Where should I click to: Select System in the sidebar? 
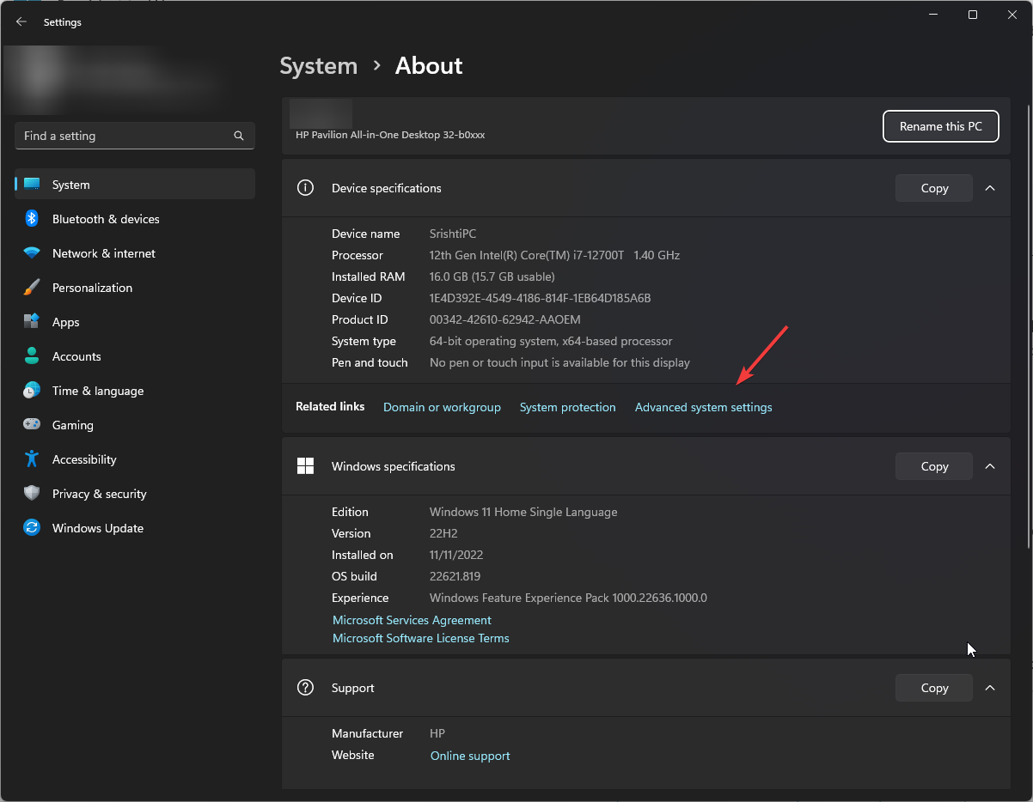coord(70,184)
